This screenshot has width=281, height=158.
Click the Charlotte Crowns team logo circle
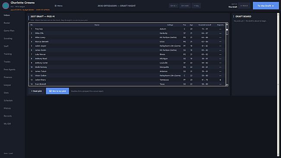tap(6, 6)
